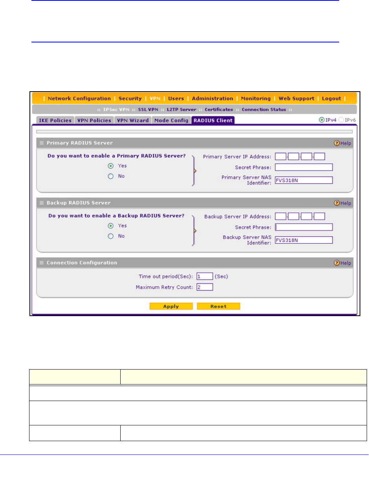
Task: Click the Maximum Retry Count field
Action: [205, 287]
